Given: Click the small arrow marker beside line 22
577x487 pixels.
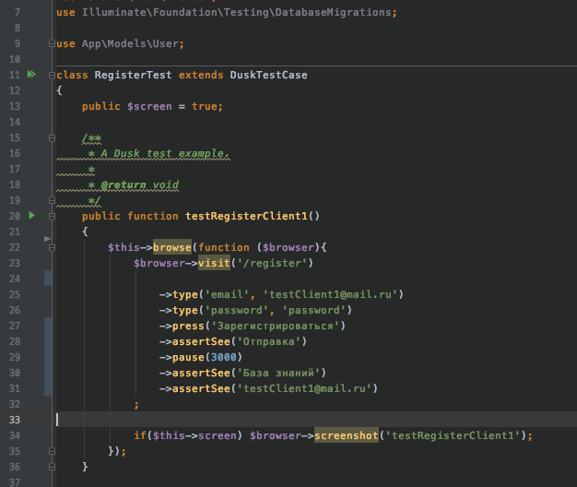Looking at the screenshot, I should (47, 239).
